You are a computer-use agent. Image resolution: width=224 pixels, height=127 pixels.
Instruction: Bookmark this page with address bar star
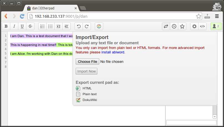(x=198, y=16)
